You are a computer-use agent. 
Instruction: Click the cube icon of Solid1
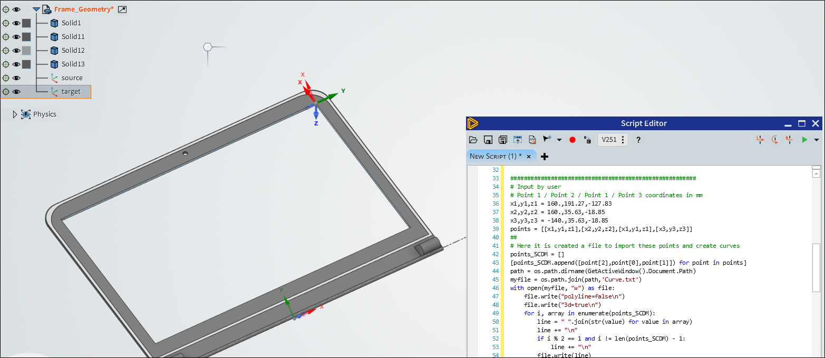[54, 23]
